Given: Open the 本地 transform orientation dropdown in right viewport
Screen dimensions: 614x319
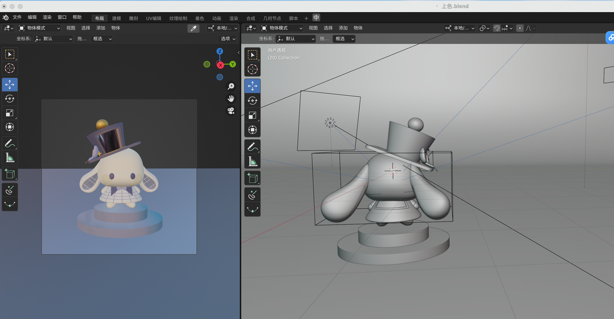Looking at the screenshot, I should click(460, 28).
